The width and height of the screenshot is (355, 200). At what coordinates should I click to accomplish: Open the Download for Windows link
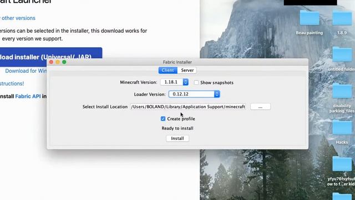pyautogui.click(x=26, y=71)
